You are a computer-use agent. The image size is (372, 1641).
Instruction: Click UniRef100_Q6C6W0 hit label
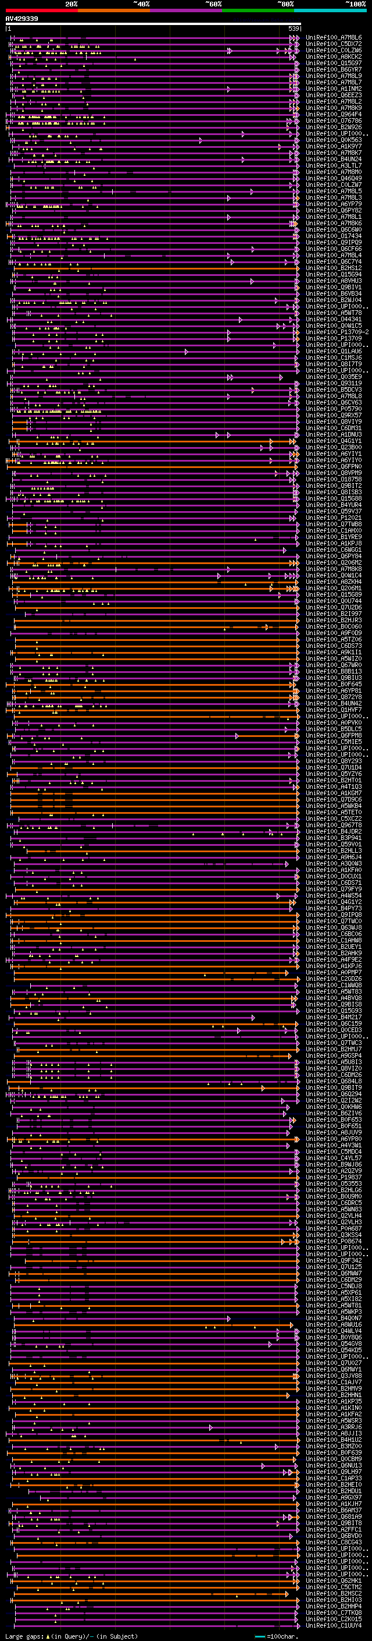click(334, 229)
